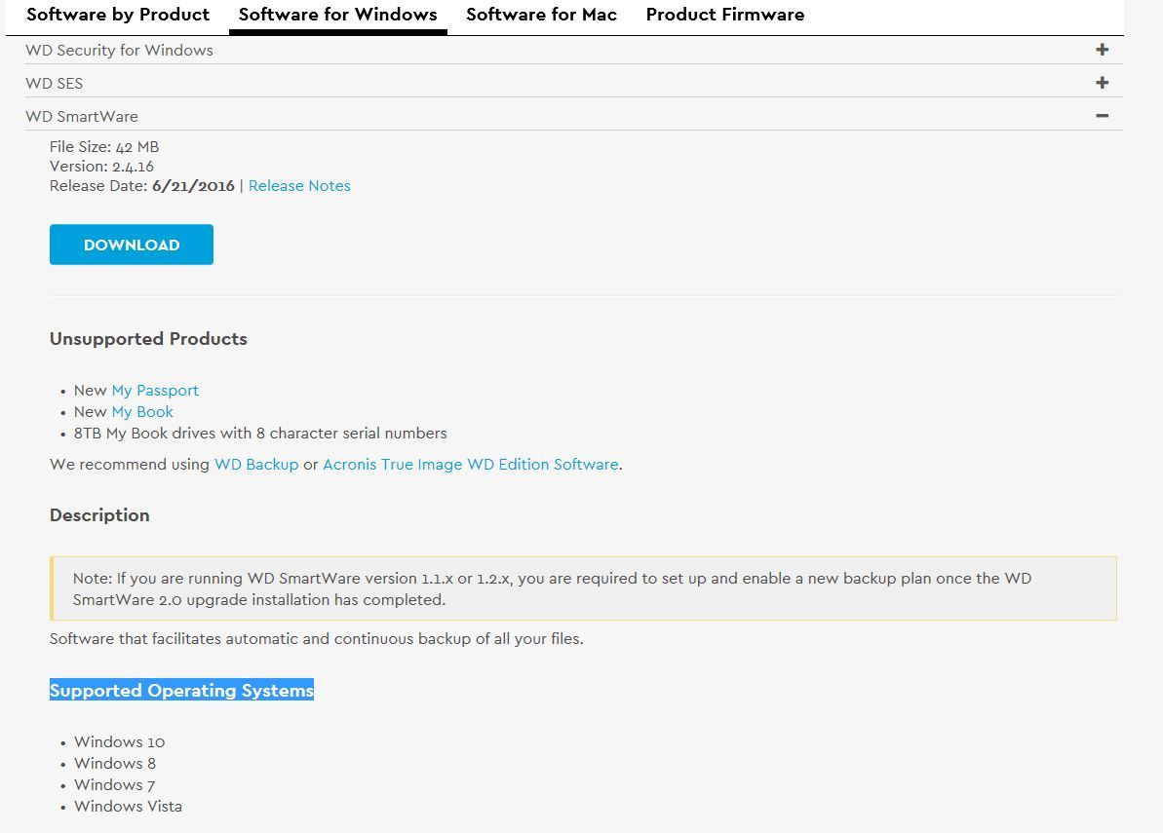
Task: Click the release date 6/21/2016
Action: click(193, 186)
